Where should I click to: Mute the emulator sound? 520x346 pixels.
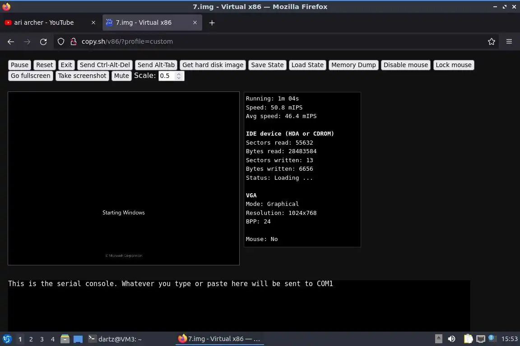121,76
